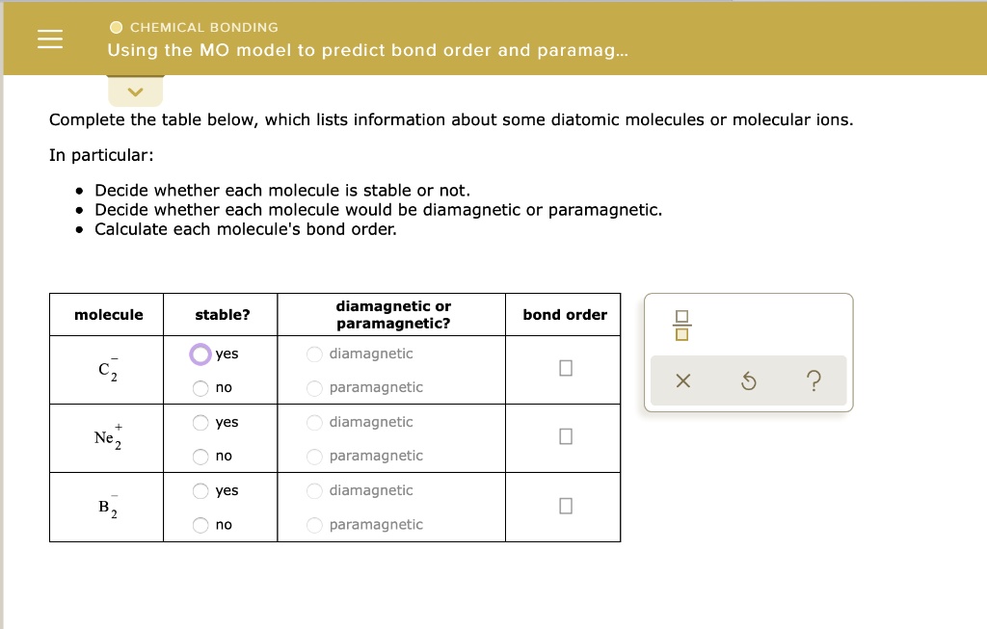Image resolution: width=987 pixels, height=629 pixels.
Task: Mark Ne2 plus as paramagnetic
Action: [x=314, y=456]
